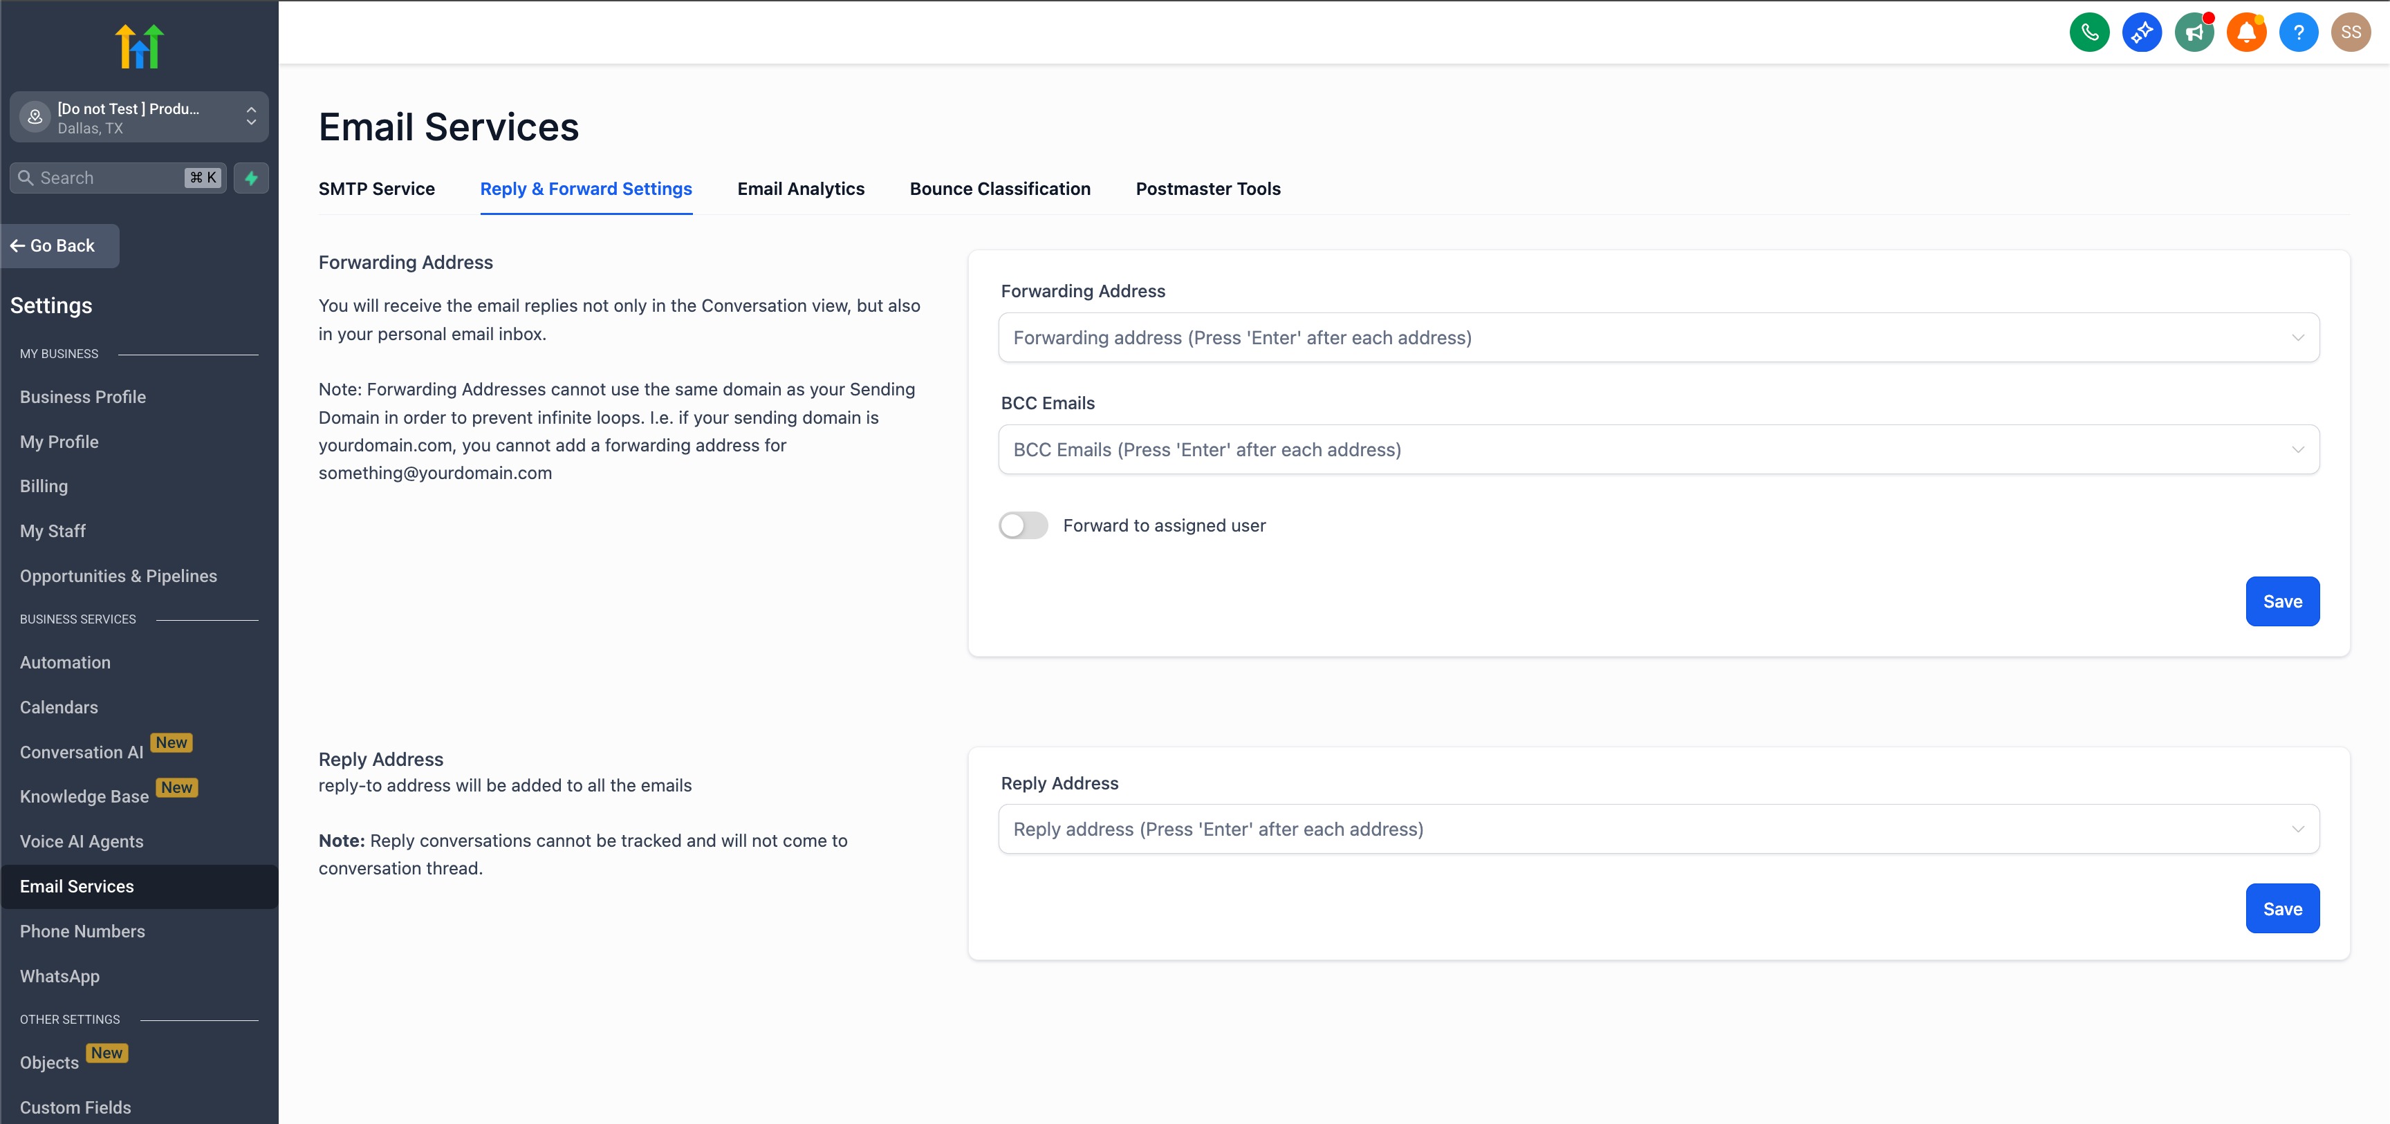Click the app logo in sidebar

coord(139,46)
